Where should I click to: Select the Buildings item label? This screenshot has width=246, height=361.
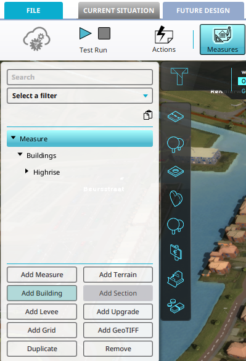(41, 156)
